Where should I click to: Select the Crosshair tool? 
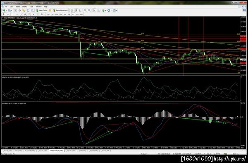8,14
